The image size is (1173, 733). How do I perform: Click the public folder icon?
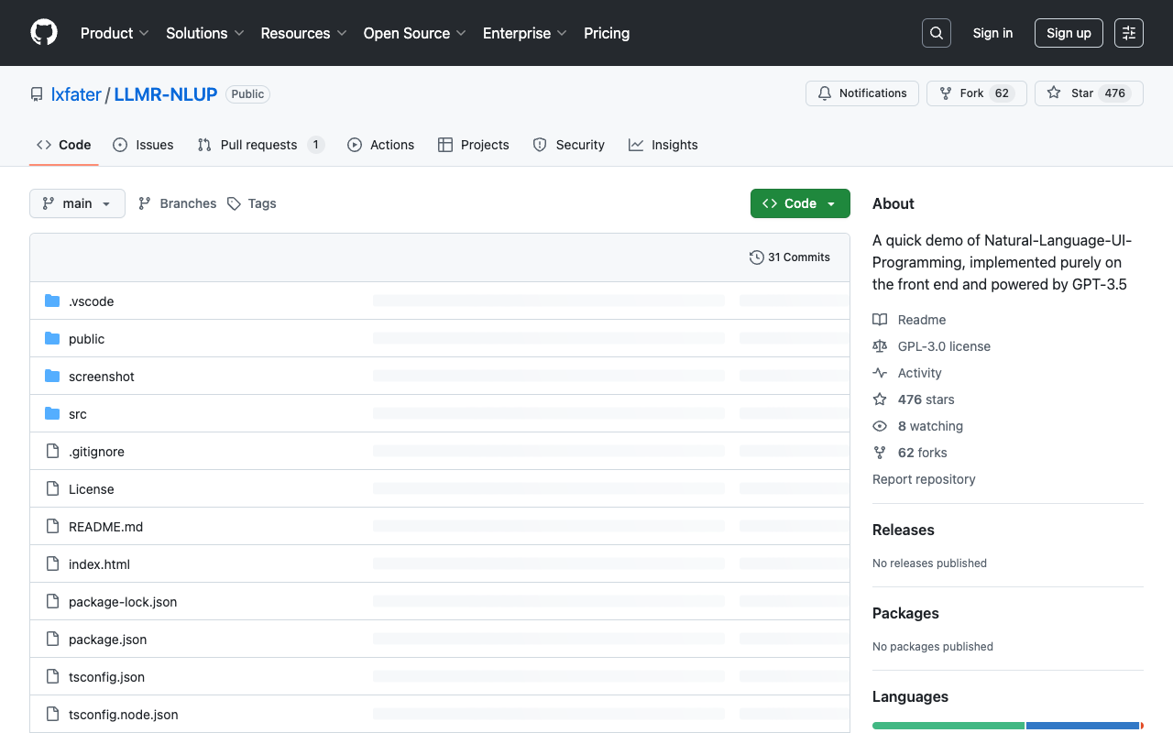tap(52, 338)
